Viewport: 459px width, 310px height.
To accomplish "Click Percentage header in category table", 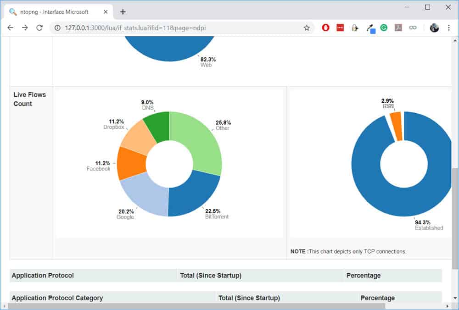I will [x=378, y=298].
